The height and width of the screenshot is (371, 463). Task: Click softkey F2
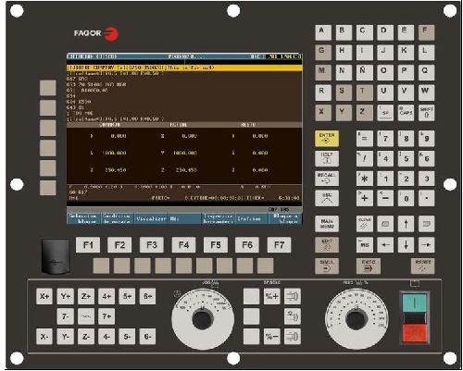(x=119, y=245)
